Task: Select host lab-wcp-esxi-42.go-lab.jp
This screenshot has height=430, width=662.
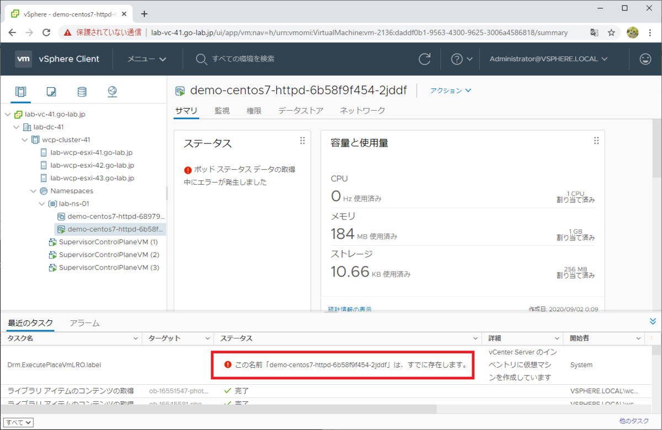Action: point(92,165)
